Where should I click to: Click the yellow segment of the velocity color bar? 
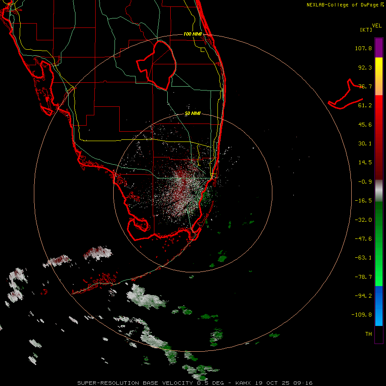coord(379,68)
